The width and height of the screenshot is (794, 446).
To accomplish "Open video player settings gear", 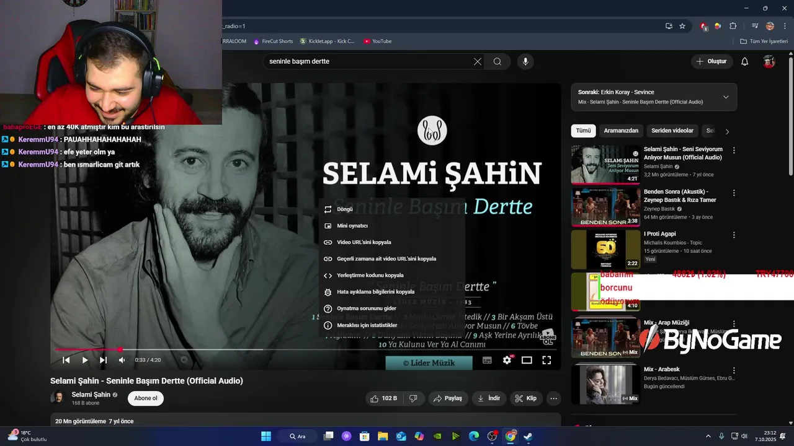I will click(x=507, y=360).
